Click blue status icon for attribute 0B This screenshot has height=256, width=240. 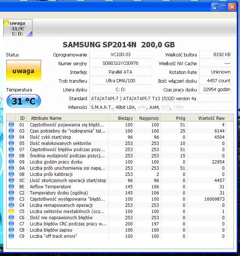click(x=11, y=174)
